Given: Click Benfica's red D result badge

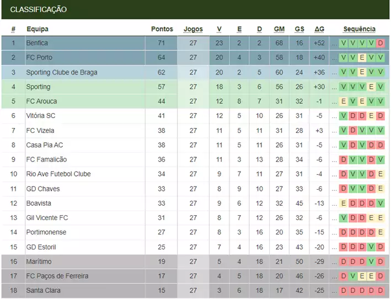Looking at the screenshot, I should coord(381,43).
